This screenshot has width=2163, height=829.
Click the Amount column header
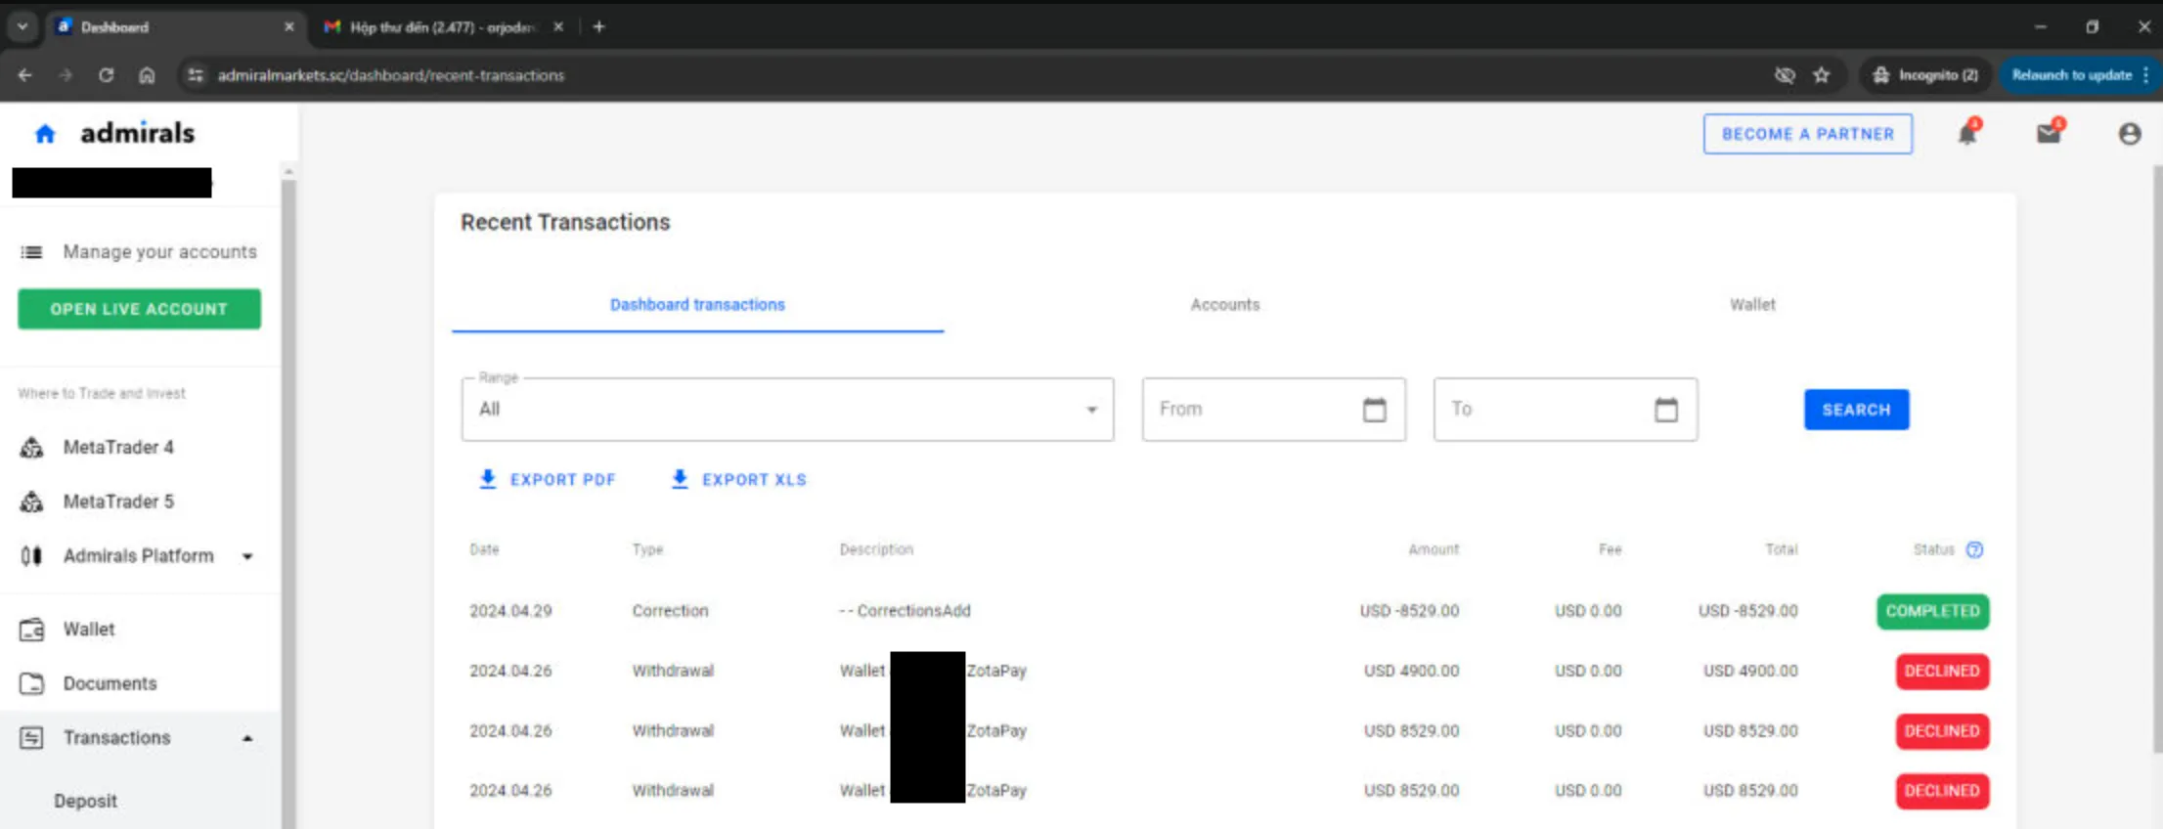tap(1434, 549)
